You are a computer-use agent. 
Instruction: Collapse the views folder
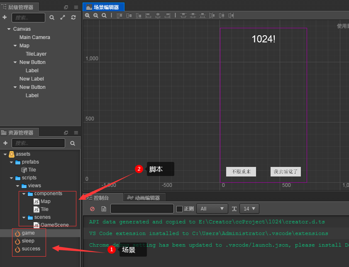pos(18,186)
